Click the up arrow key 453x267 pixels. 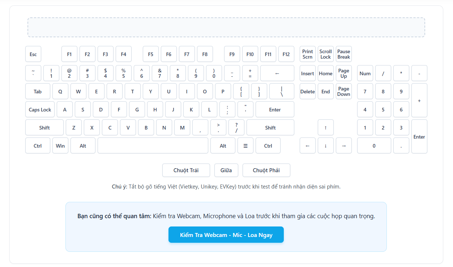click(326, 127)
